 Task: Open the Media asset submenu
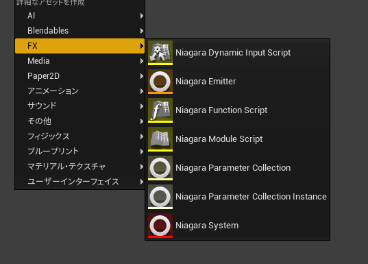pos(79,61)
